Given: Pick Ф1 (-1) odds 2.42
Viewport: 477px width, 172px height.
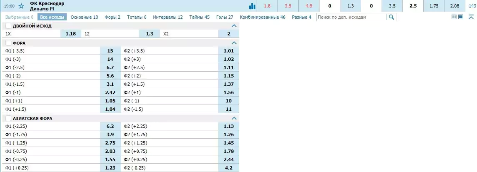Looking at the screenshot, I should pos(110,92).
